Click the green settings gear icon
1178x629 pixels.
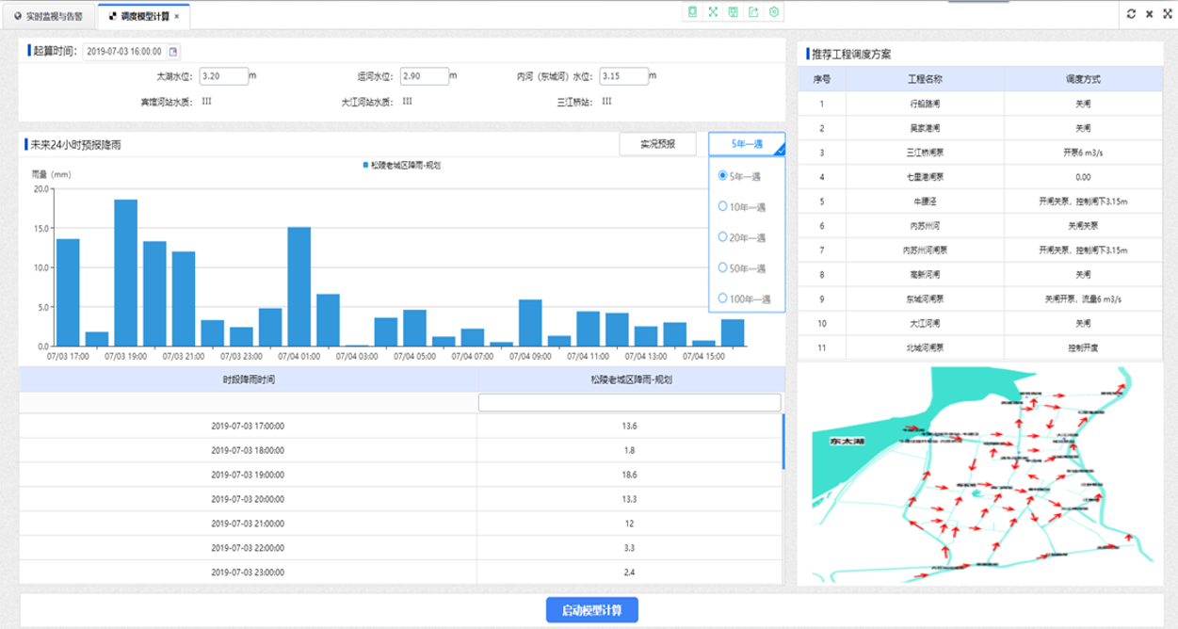coord(774,12)
